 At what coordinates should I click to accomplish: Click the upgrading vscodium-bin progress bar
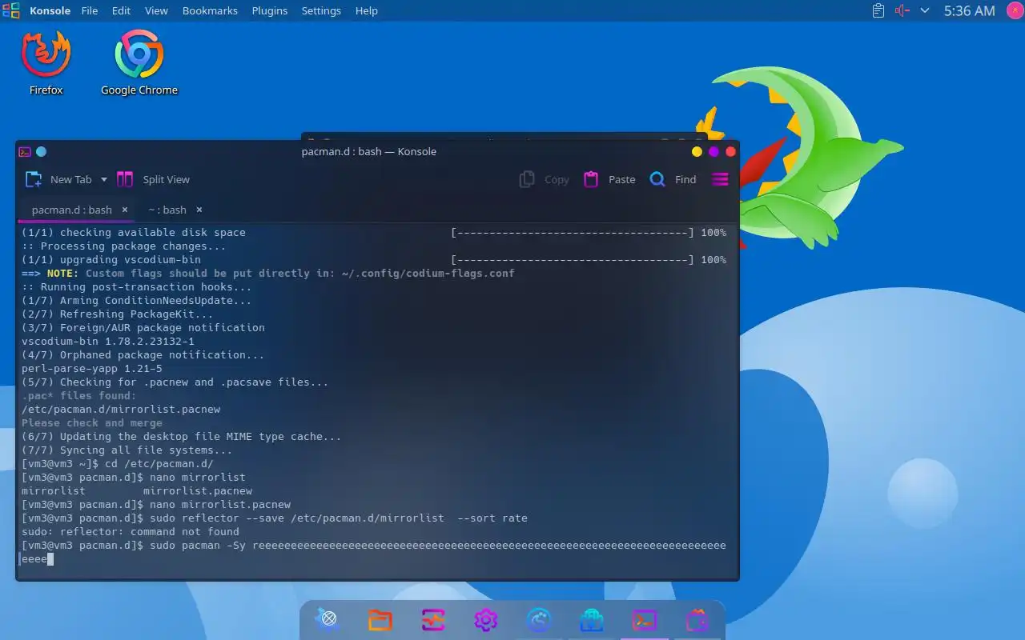[573, 259]
